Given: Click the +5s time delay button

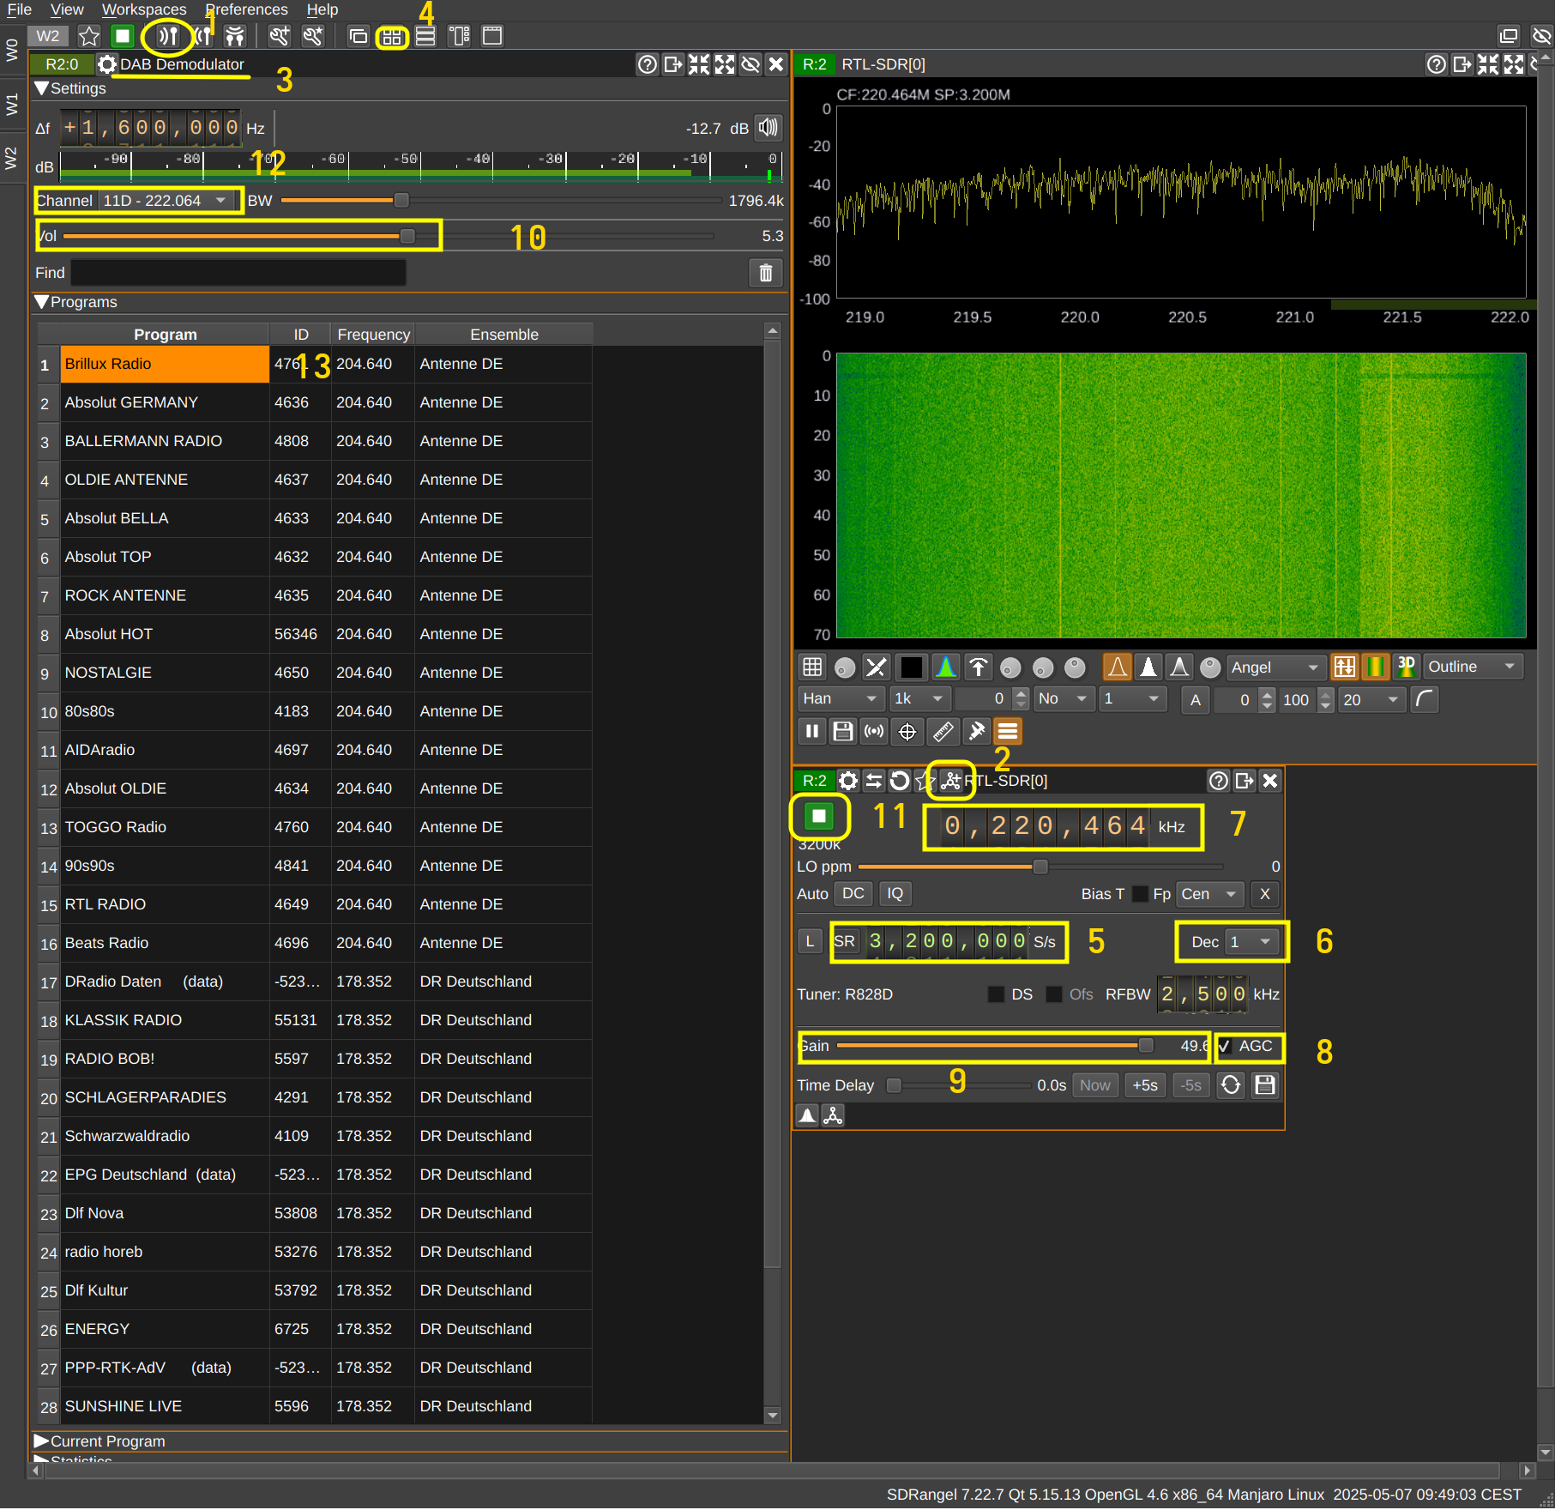Looking at the screenshot, I should click(x=1144, y=1085).
